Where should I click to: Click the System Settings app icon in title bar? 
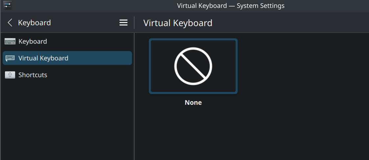(x=8, y=5)
